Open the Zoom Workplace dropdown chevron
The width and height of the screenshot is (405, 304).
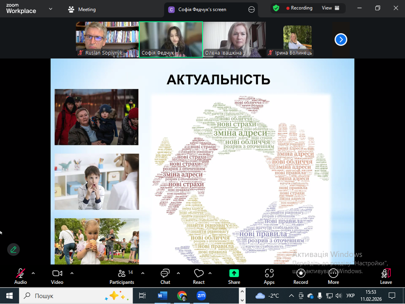point(50,9)
